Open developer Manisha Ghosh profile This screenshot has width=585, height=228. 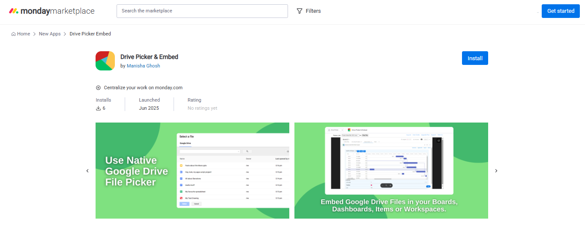coord(144,66)
